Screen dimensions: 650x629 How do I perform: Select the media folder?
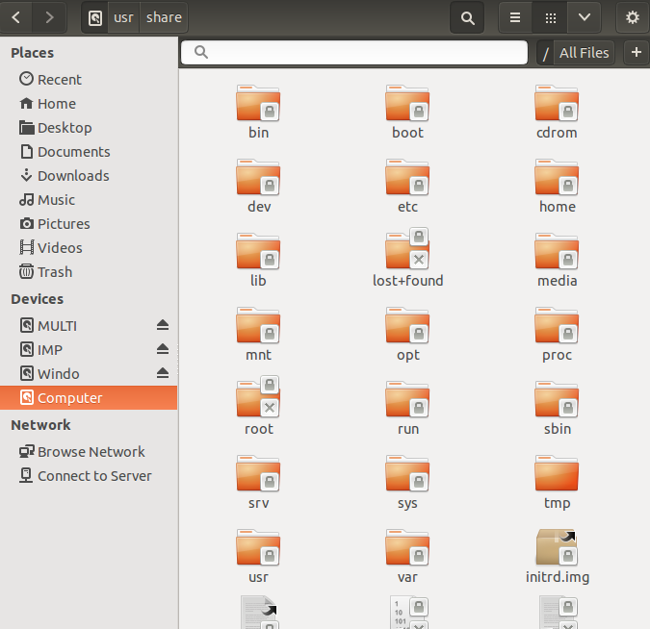pyautogui.click(x=557, y=260)
